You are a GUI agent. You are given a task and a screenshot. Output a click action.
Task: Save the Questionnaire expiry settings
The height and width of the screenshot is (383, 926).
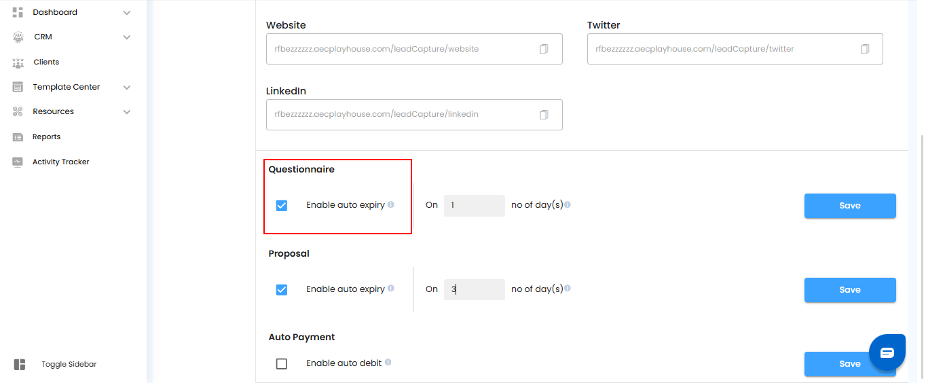pyautogui.click(x=850, y=206)
